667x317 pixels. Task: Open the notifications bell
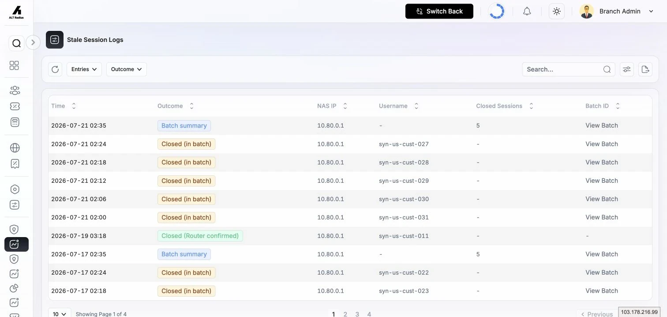coord(527,11)
